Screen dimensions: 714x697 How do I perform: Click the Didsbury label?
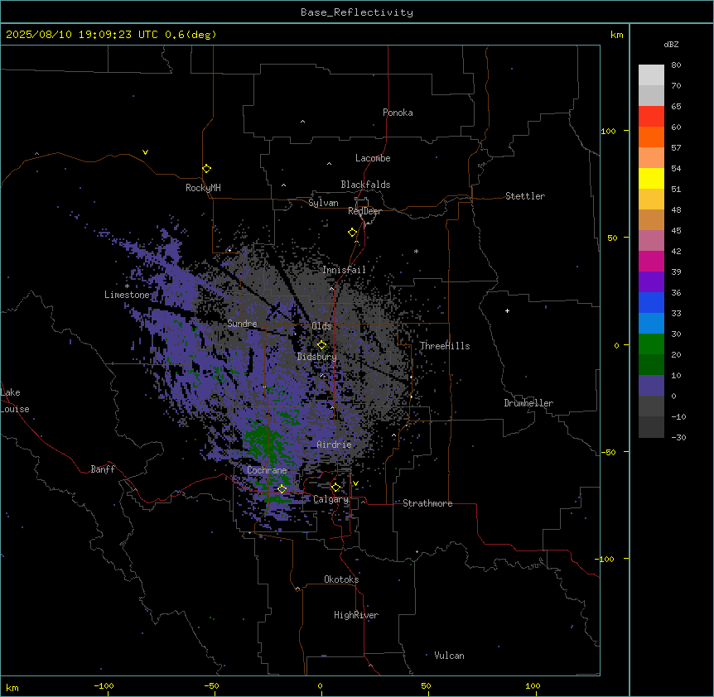pyautogui.click(x=317, y=357)
